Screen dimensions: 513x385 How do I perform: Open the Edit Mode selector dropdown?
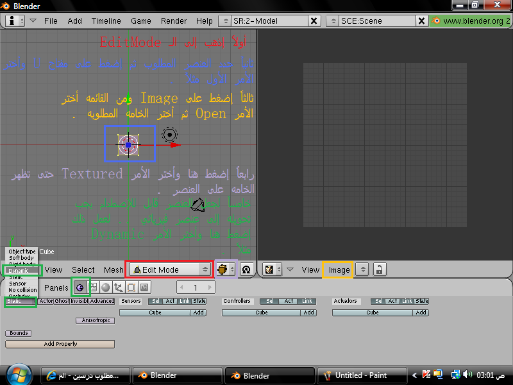coord(169,269)
